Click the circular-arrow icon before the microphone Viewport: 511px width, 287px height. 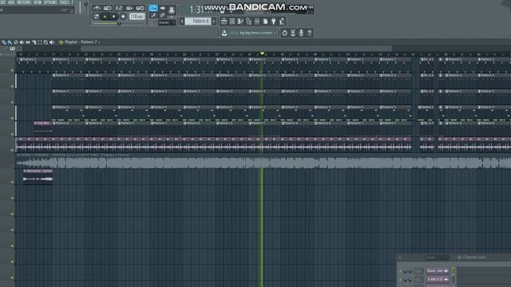click(284, 33)
